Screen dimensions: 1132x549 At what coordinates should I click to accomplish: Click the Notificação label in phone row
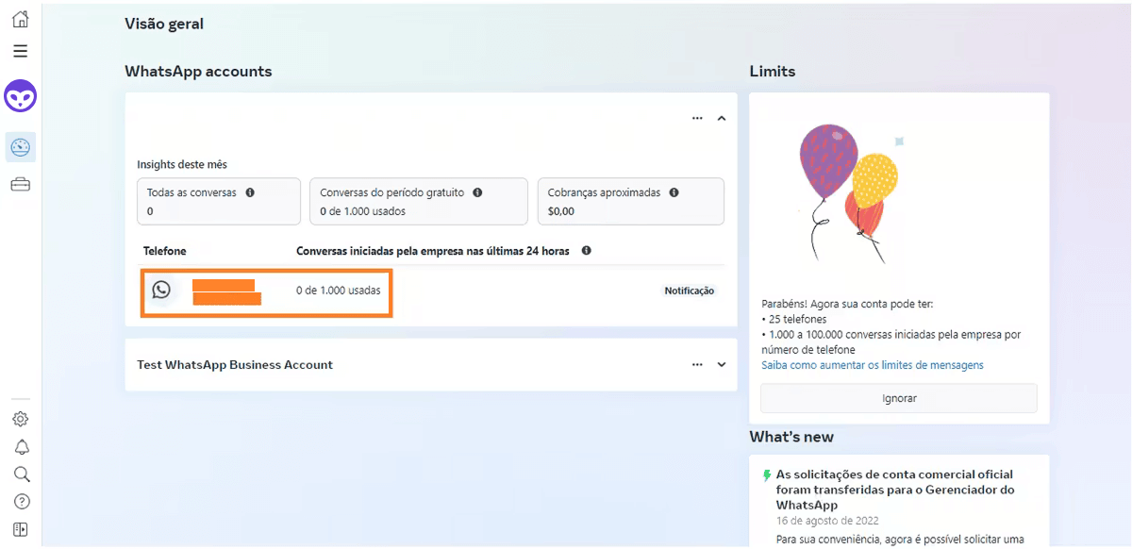pyautogui.click(x=689, y=291)
